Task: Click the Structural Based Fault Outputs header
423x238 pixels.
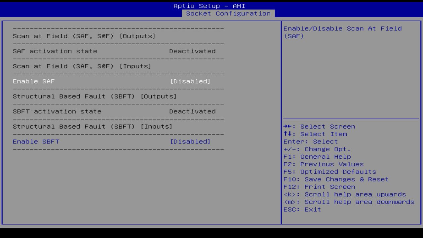Action: pos(94,96)
